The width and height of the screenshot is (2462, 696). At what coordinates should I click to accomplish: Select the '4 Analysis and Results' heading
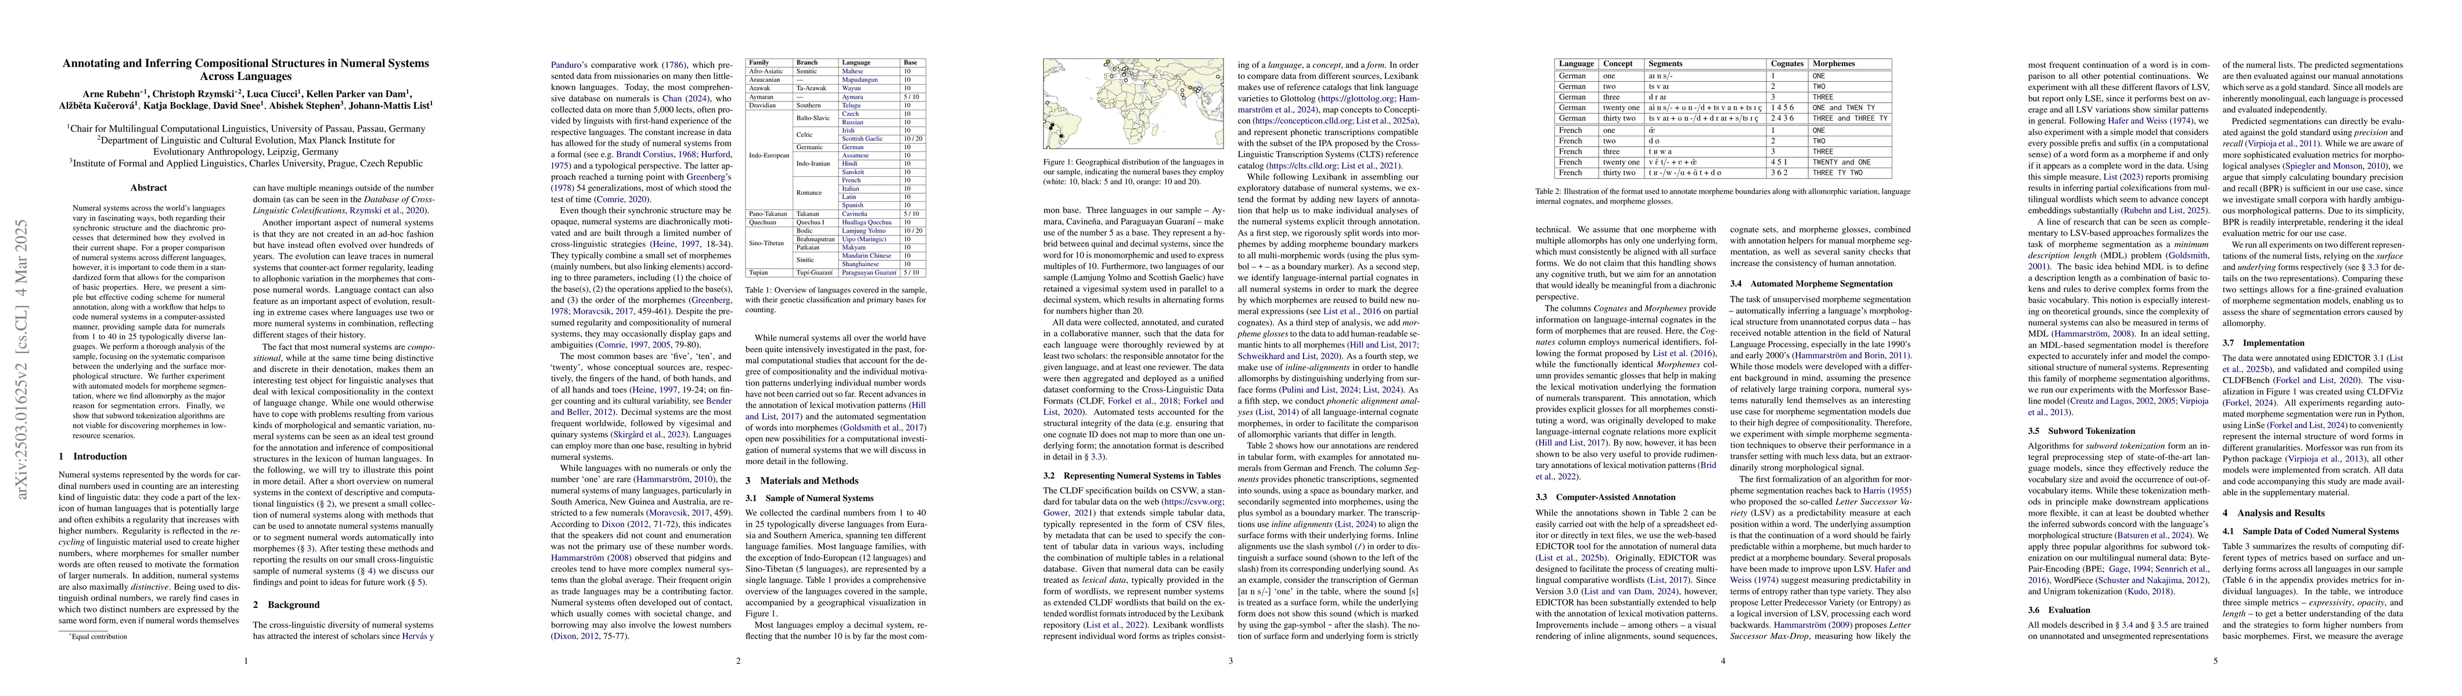[2274, 514]
